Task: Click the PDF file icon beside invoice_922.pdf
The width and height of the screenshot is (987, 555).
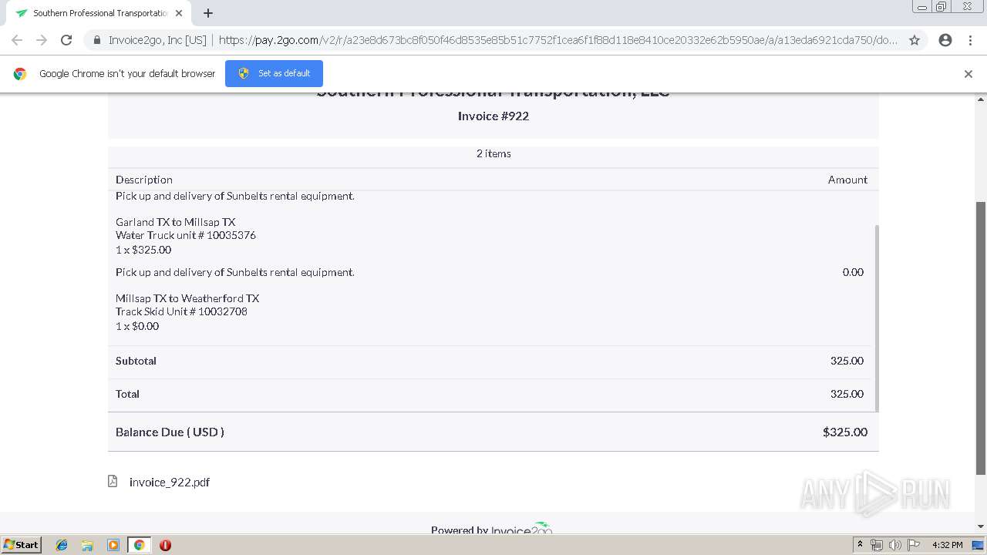Action: (x=113, y=481)
